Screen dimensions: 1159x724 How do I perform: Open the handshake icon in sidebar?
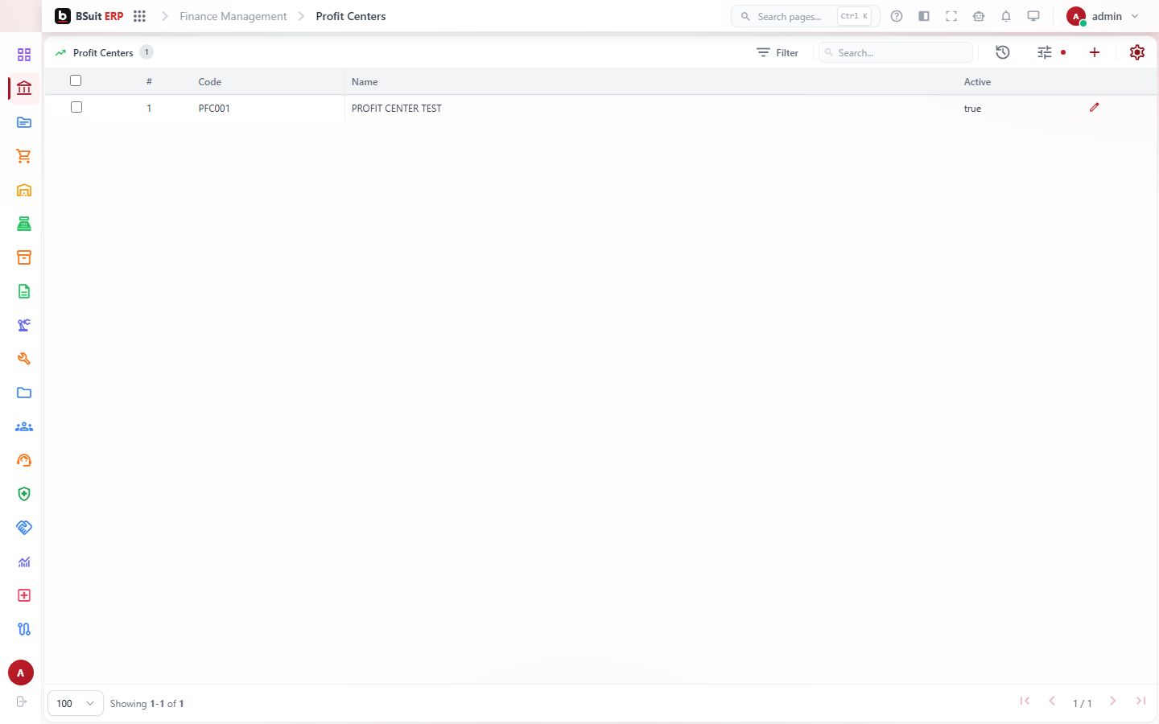tap(24, 528)
